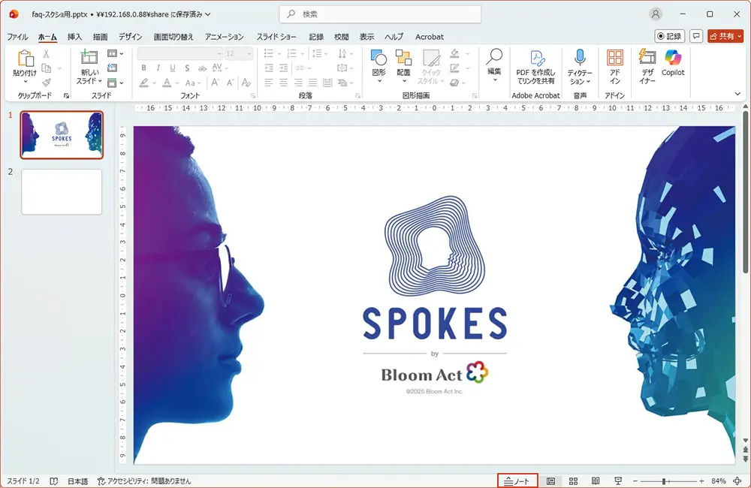
Task: Click the zoom slider in status bar
Action: pyautogui.click(x=665, y=481)
